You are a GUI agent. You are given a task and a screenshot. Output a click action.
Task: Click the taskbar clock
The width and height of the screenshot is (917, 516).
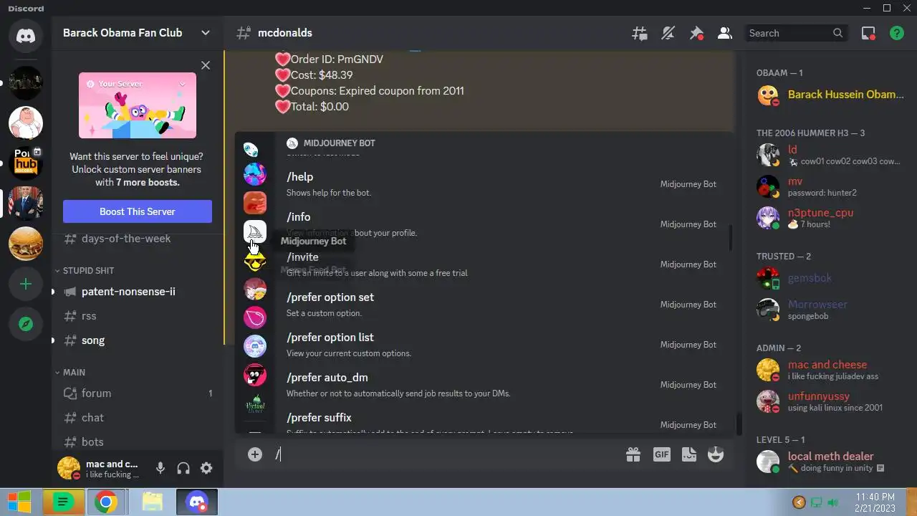[875, 502]
